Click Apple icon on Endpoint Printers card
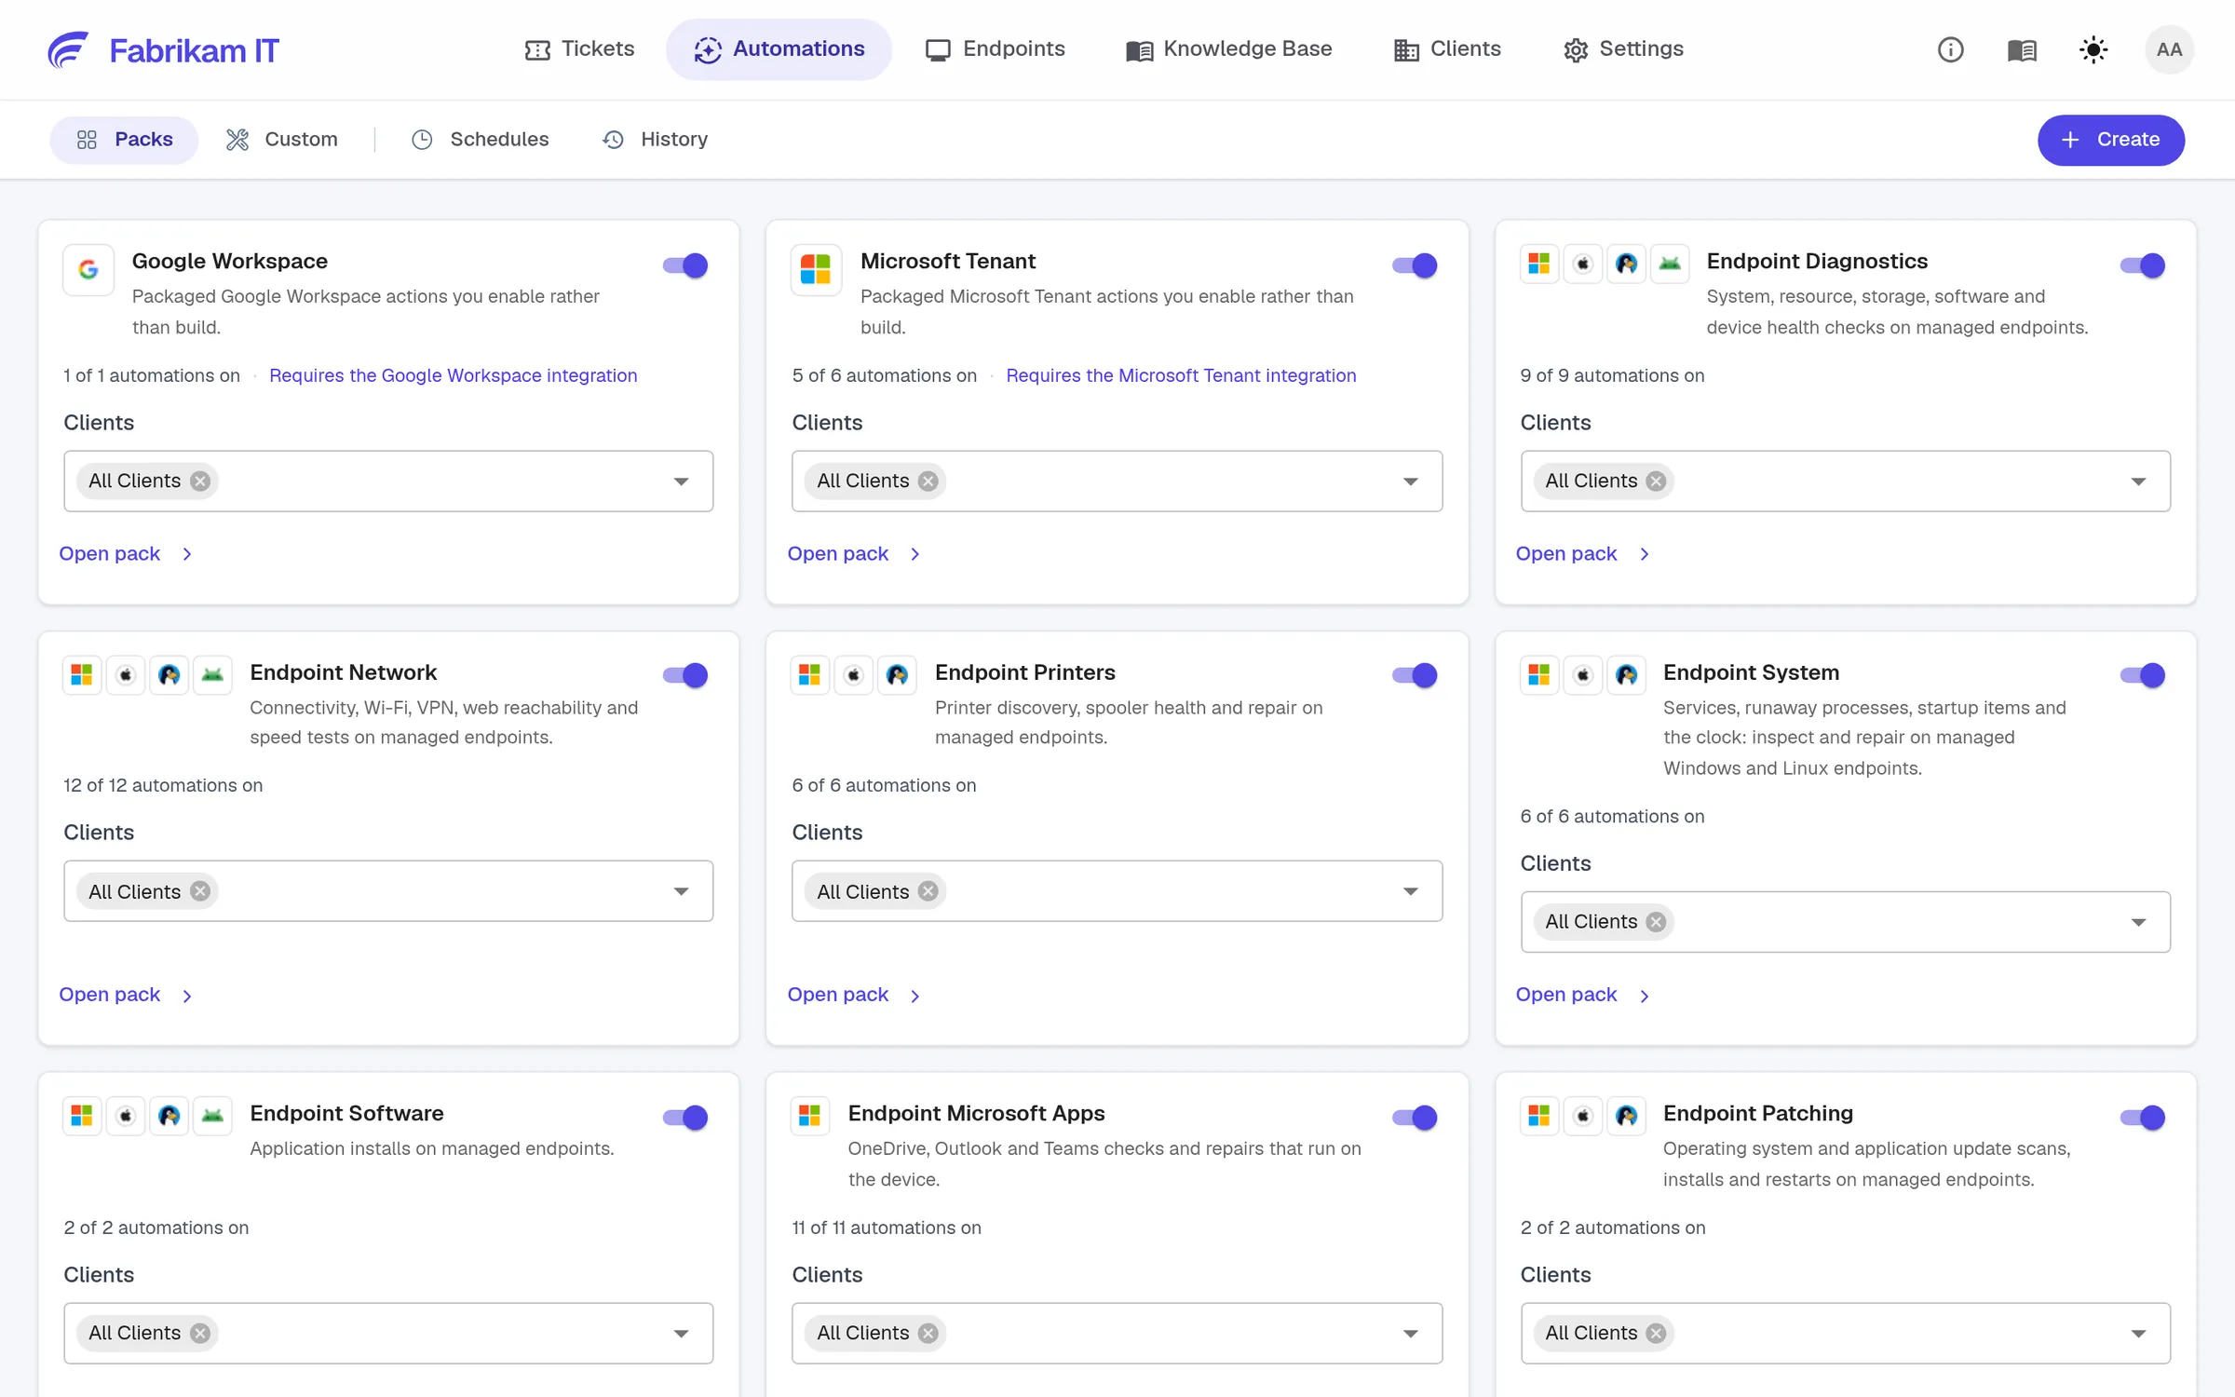Viewport: 2235px width, 1397px height. (854, 675)
